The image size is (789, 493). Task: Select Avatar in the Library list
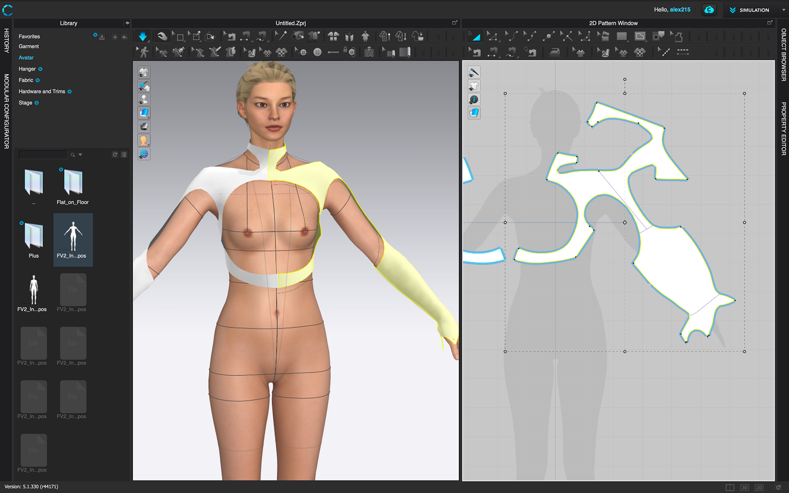pos(26,58)
